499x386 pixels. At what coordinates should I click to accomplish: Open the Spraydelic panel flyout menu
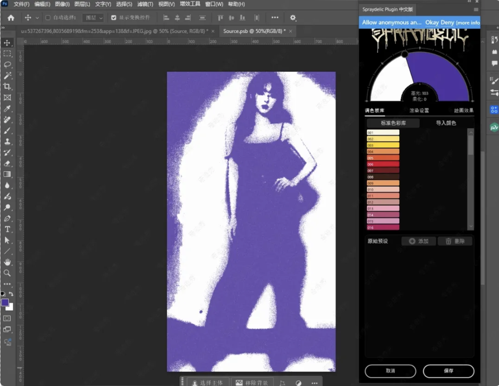point(476,9)
